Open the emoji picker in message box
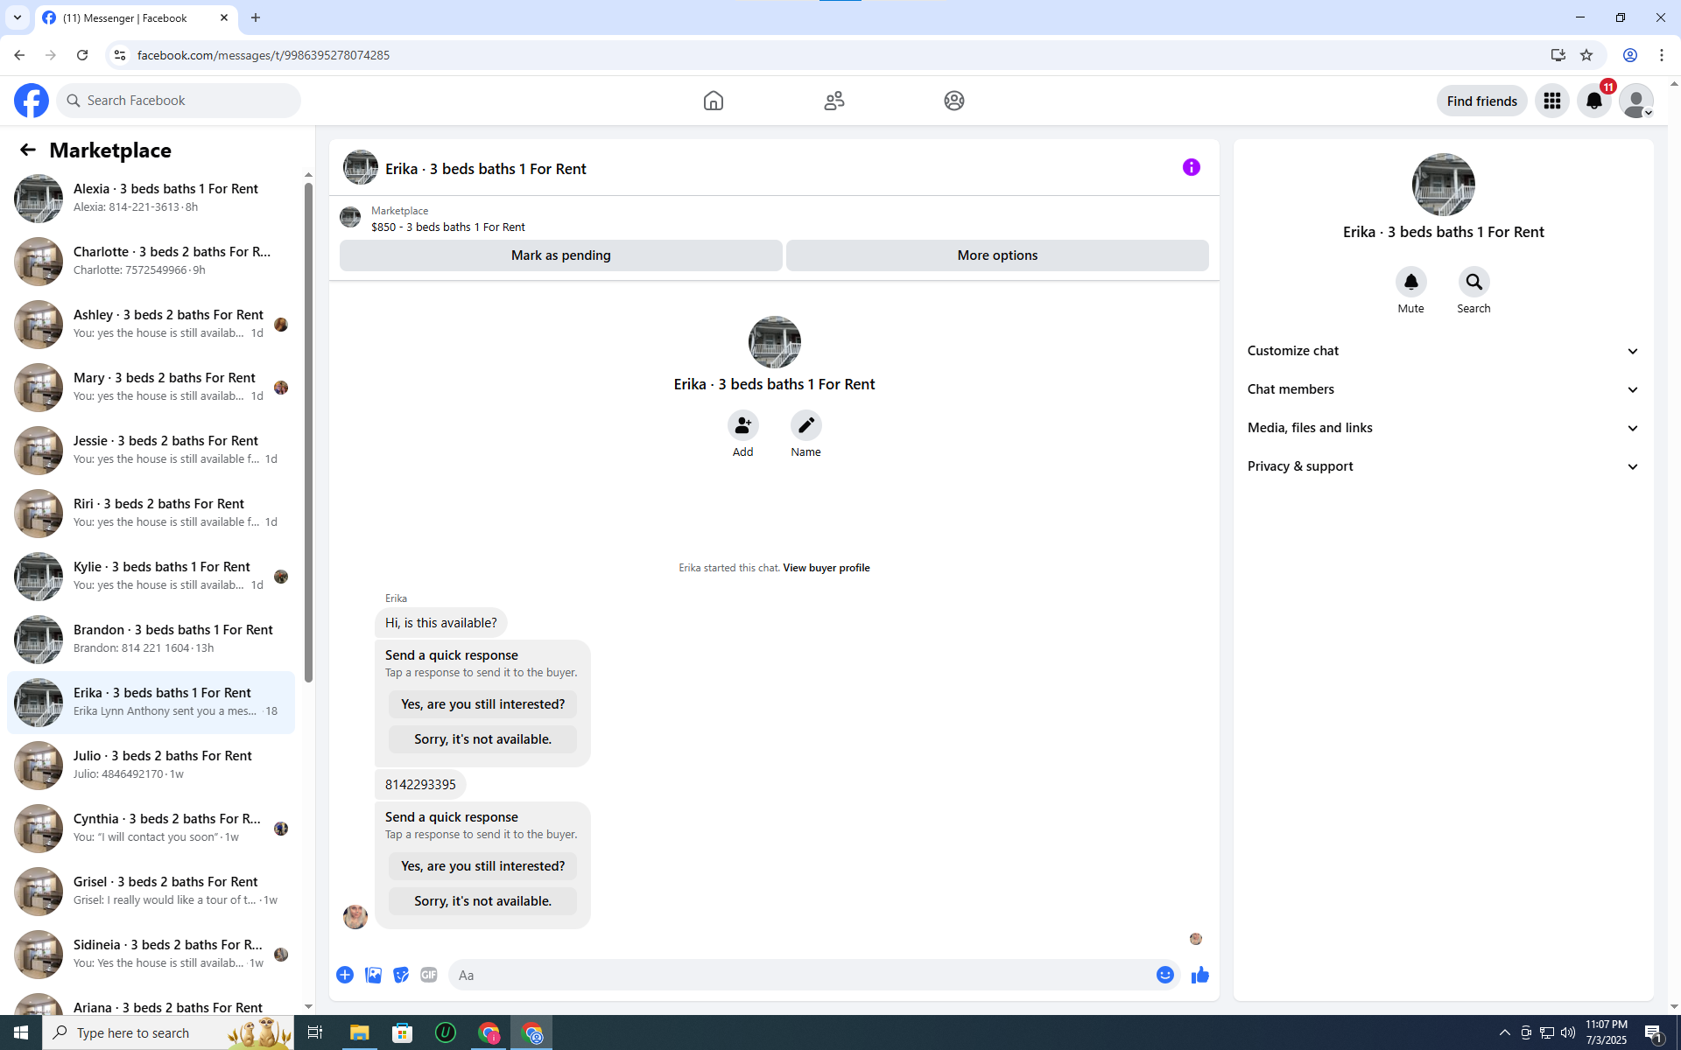Viewport: 1681px width, 1050px height. (x=1164, y=975)
